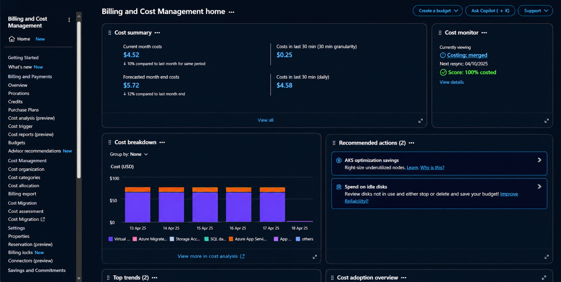Click the Virtual legend purple swatch
The image size is (561, 282).
click(111, 239)
